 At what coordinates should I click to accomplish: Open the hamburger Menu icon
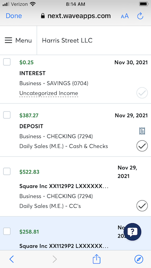[8, 40]
